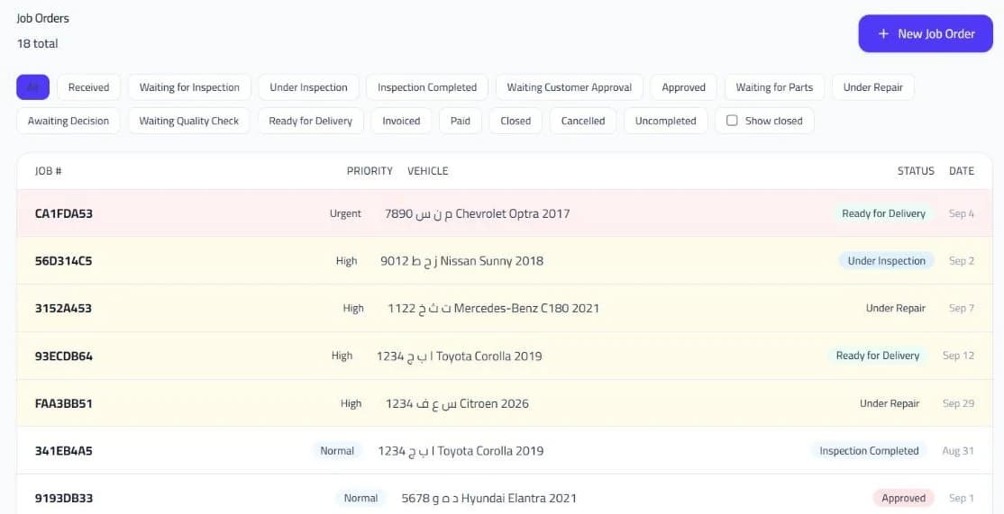Image resolution: width=1004 pixels, height=514 pixels.
Task: Click the PRIORITY column header
Action: click(370, 171)
